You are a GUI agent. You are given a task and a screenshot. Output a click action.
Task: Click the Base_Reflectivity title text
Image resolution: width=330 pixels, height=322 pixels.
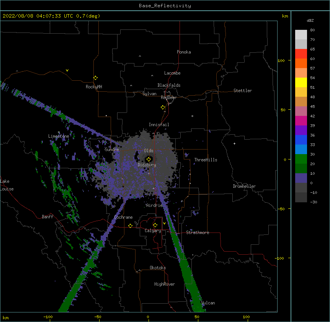(165, 6)
